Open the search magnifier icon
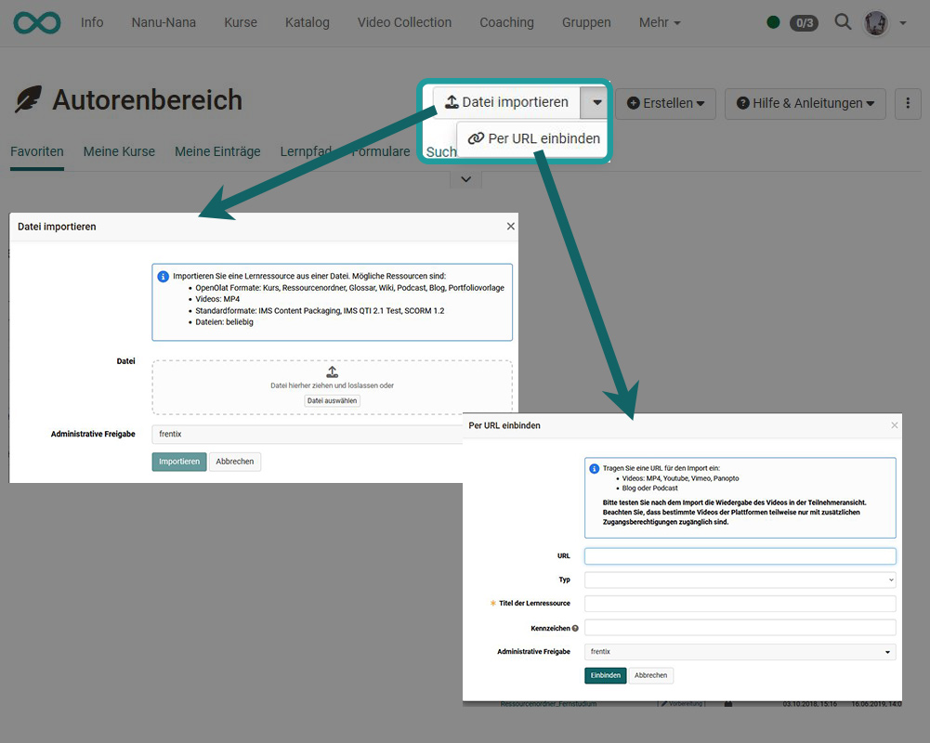The height and width of the screenshot is (743, 930). tap(843, 22)
